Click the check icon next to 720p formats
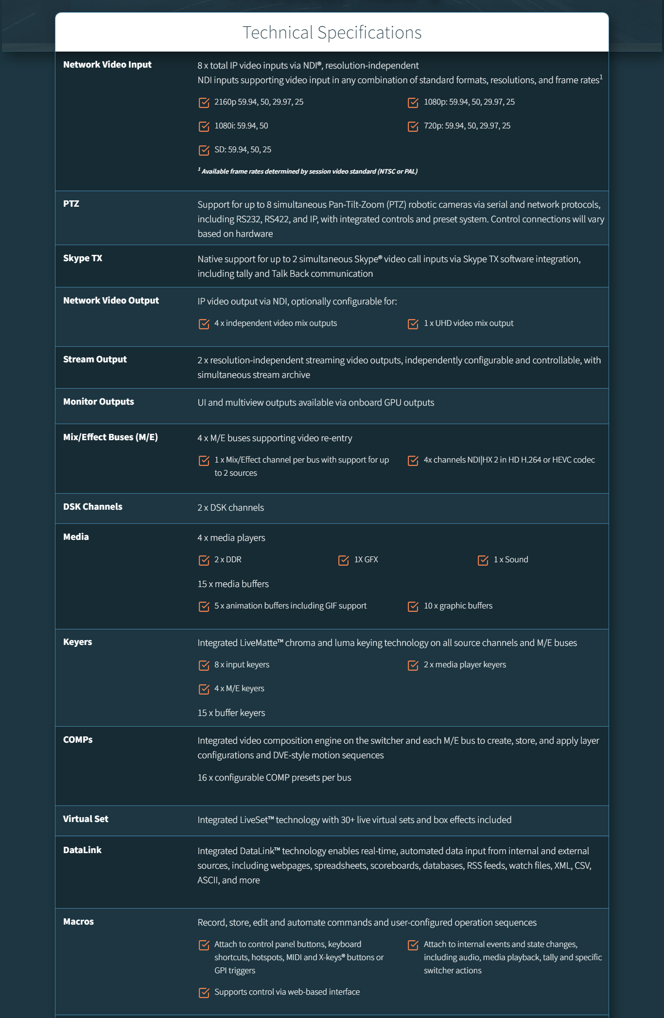The image size is (664, 1018). [413, 126]
